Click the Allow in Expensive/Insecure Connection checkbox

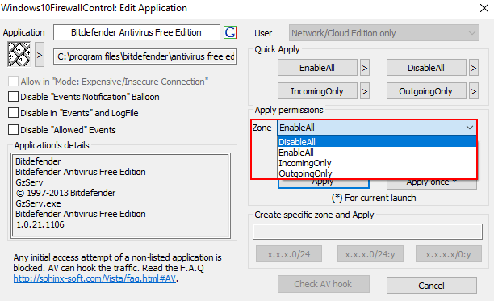pyautogui.click(x=13, y=82)
